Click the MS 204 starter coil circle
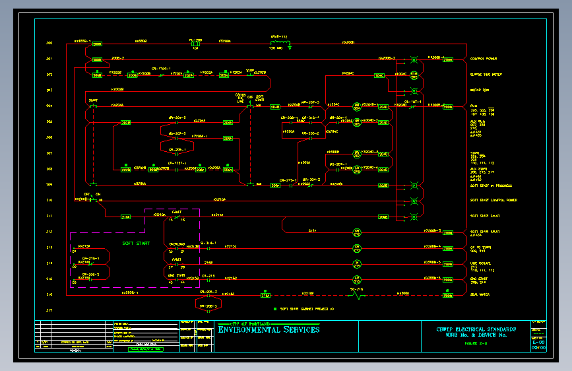 click(357, 107)
